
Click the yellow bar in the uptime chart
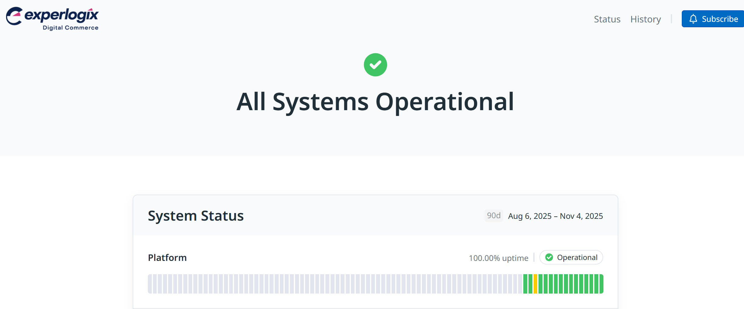coord(535,284)
